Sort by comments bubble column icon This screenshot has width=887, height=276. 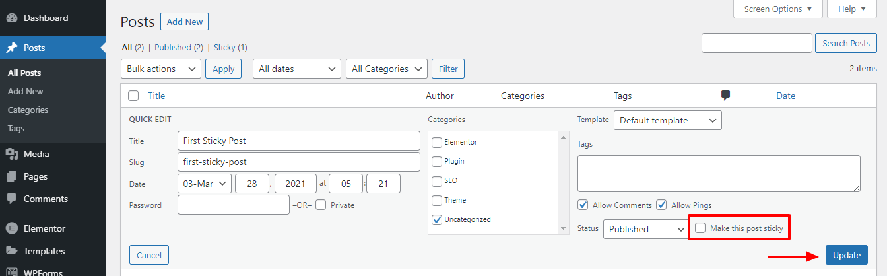pos(726,96)
